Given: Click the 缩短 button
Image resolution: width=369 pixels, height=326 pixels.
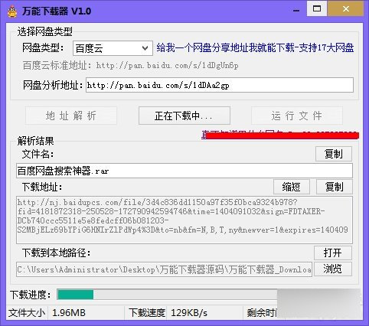Looking at the screenshot, I should point(292,187).
